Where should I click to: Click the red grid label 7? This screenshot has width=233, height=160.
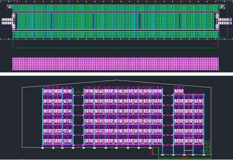click(18, 44)
